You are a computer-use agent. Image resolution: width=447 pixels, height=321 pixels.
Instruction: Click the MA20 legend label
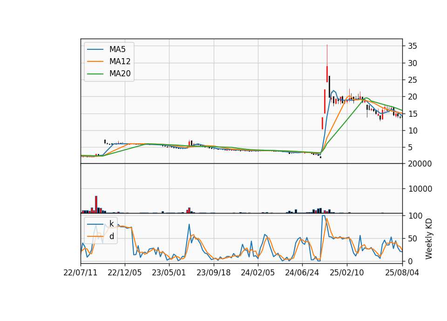tap(120, 74)
